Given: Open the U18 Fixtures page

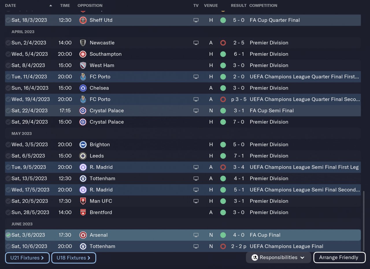Looking at the screenshot, I should [x=73, y=258].
